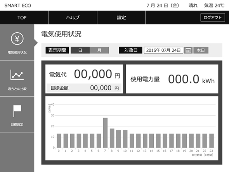
Task: Open the 設定 tab
Action: 121,17
